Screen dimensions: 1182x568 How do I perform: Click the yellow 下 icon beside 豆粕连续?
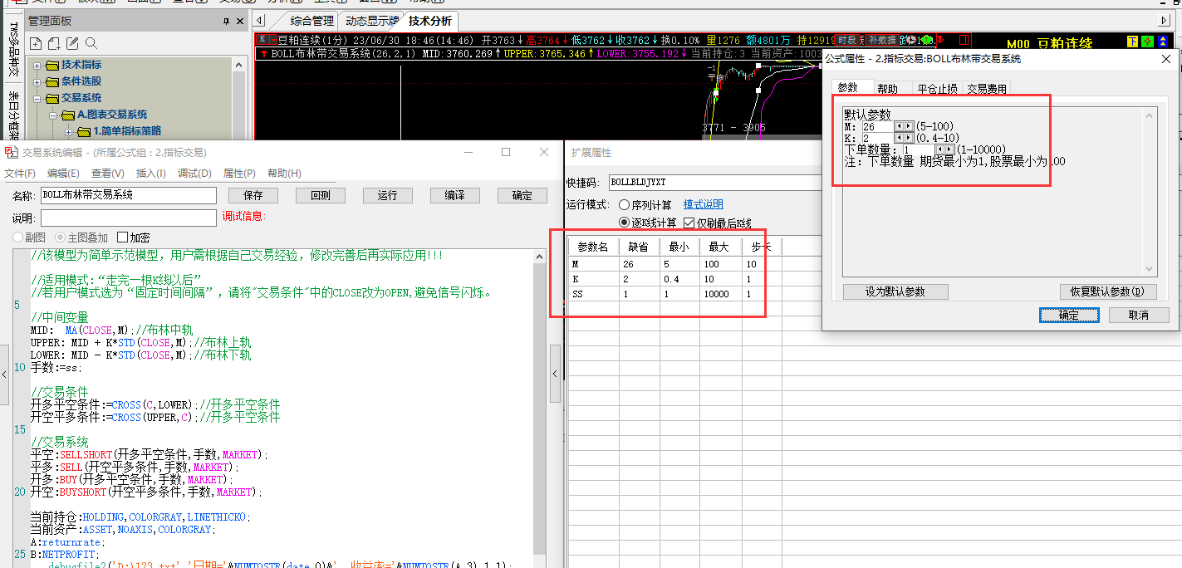point(1133,42)
